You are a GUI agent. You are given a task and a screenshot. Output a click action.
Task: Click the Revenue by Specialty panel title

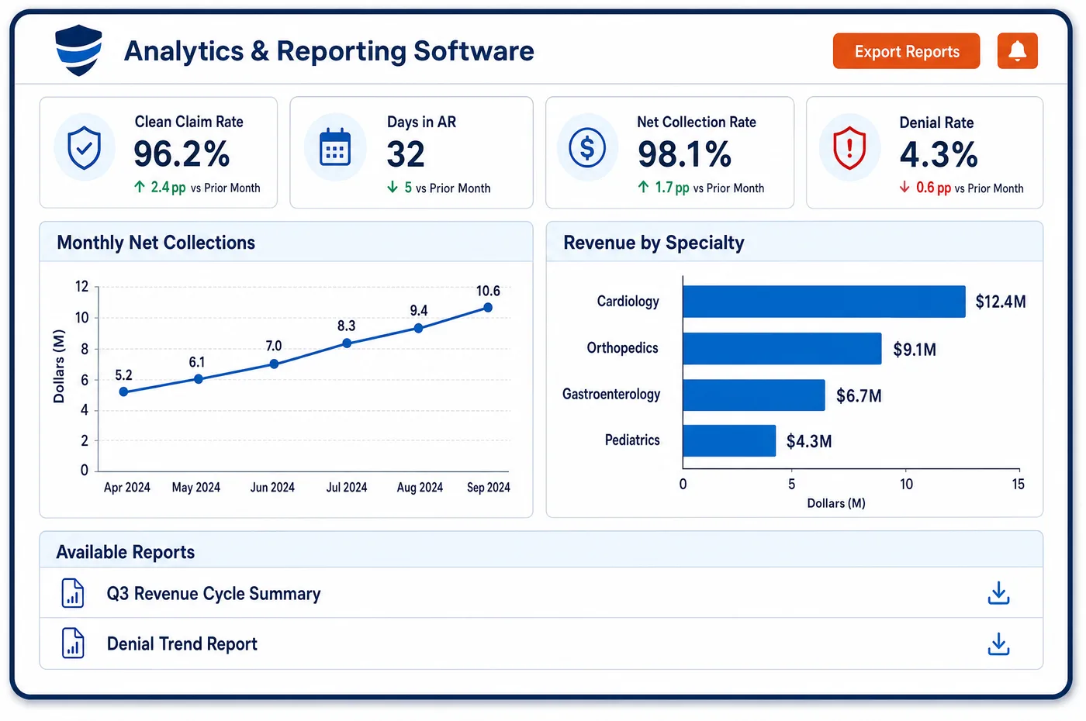click(654, 243)
